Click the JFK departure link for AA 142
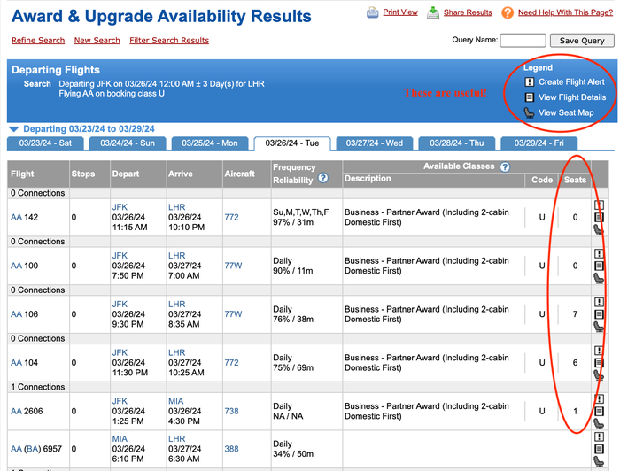 pos(120,207)
